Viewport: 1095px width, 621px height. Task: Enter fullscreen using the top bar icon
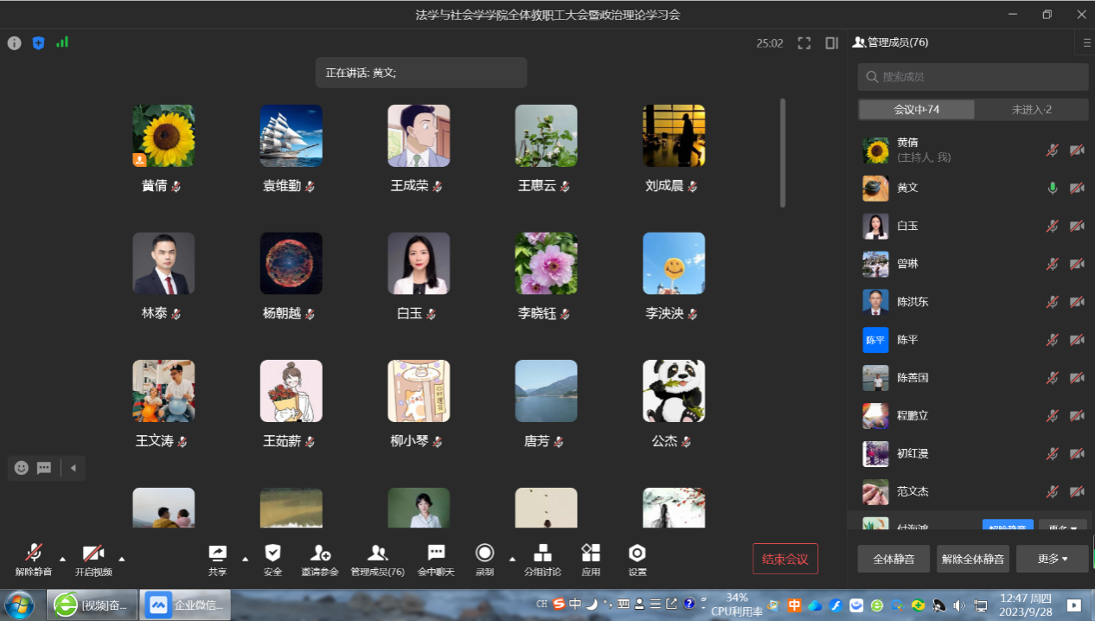pyautogui.click(x=804, y=43)
